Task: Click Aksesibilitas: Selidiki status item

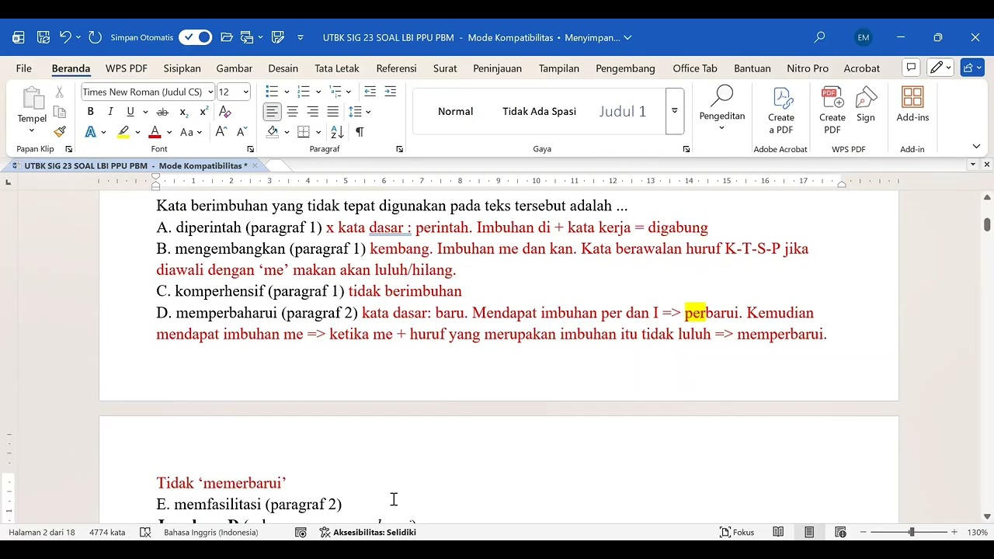Action: (x=368, y=532)
